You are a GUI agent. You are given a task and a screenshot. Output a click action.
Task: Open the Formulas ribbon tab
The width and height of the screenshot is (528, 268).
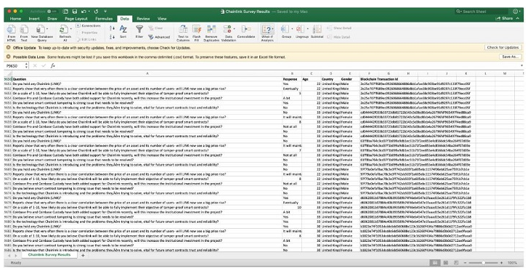pyautogui.click(x=104, y=19)
